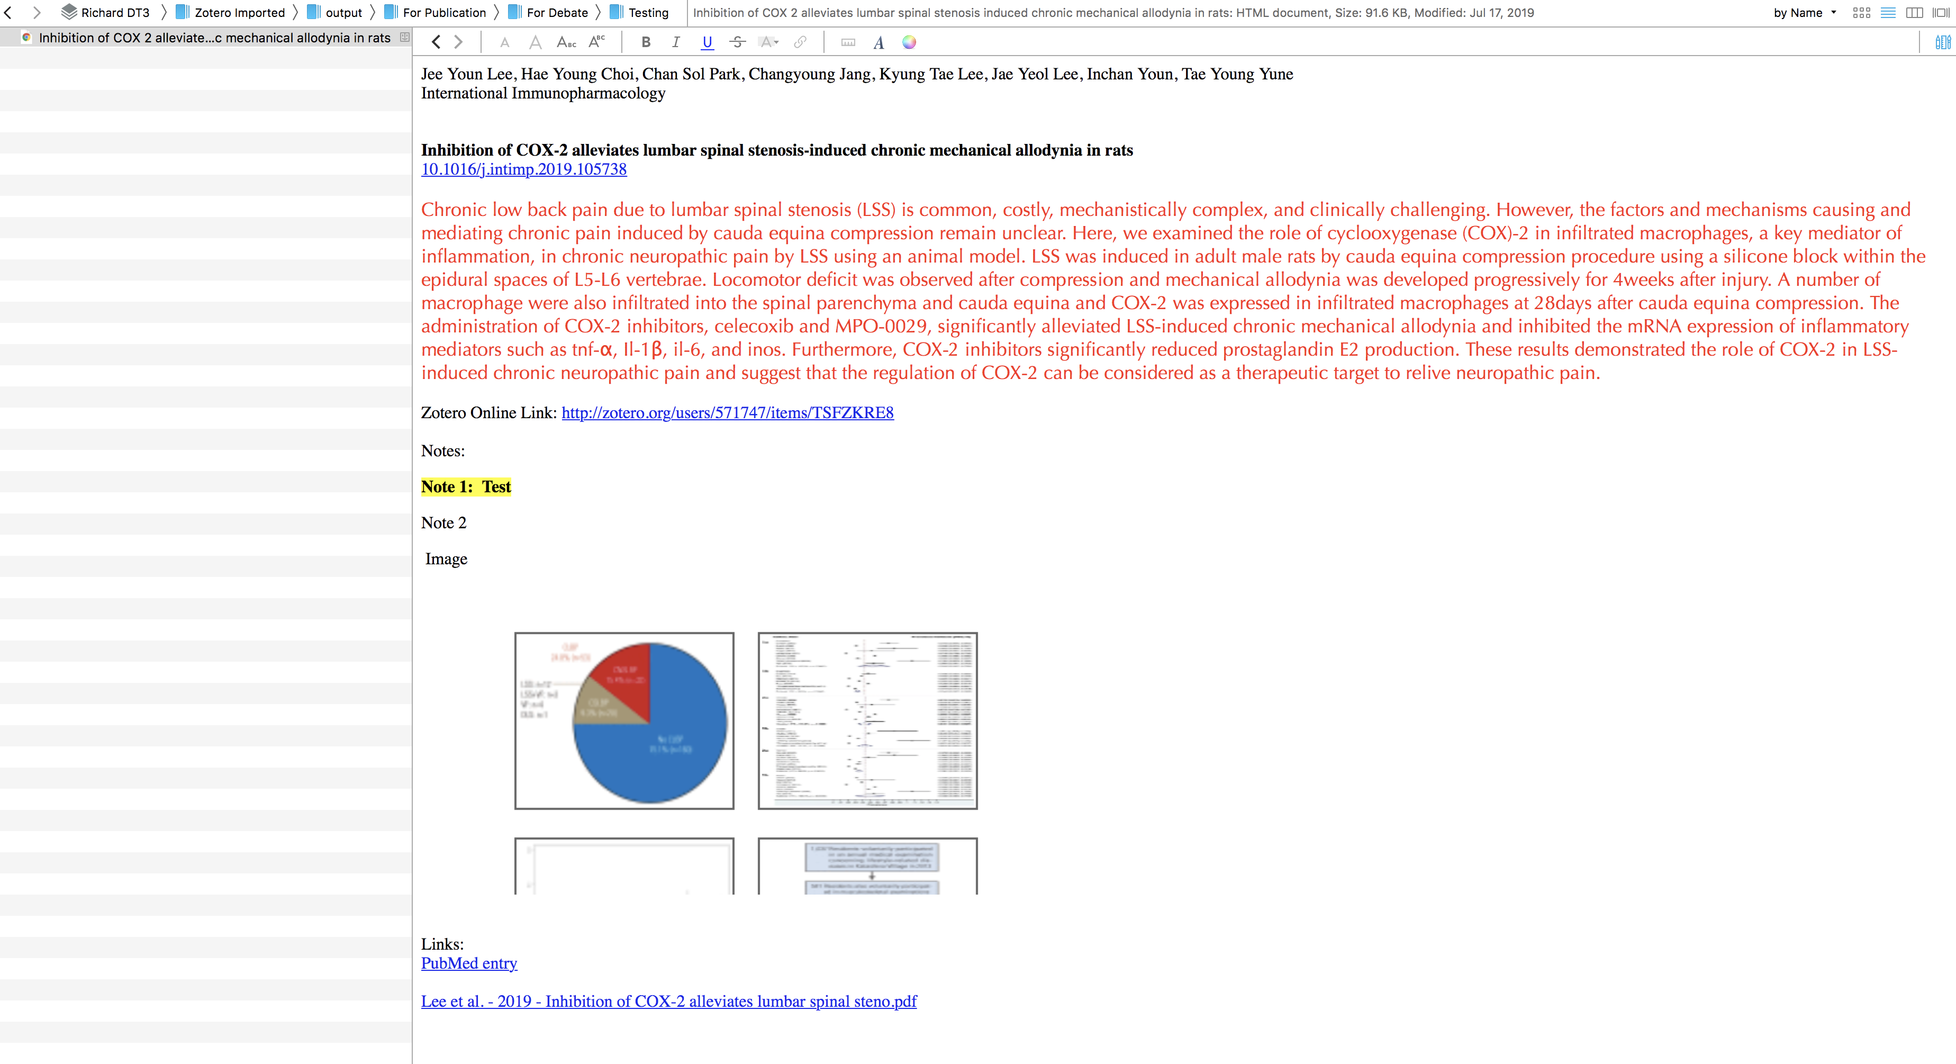Switch to cover flow view
This screenshot has height=1064, width=1956.
(x=1941, y=13)
